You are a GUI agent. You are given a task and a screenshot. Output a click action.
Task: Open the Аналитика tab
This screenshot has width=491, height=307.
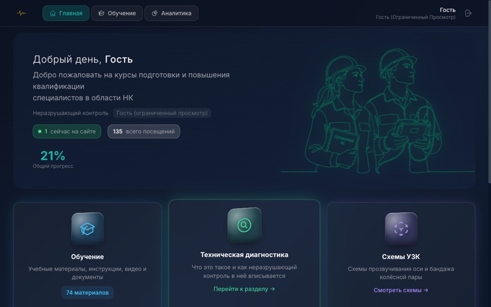171,13
